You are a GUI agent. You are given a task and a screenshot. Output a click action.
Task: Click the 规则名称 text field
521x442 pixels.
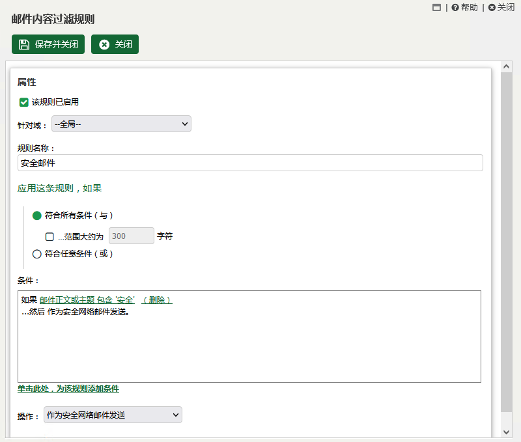(x=250, y=163)
